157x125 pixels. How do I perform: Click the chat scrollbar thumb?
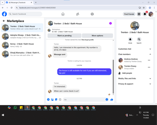(x=113, y=77)
